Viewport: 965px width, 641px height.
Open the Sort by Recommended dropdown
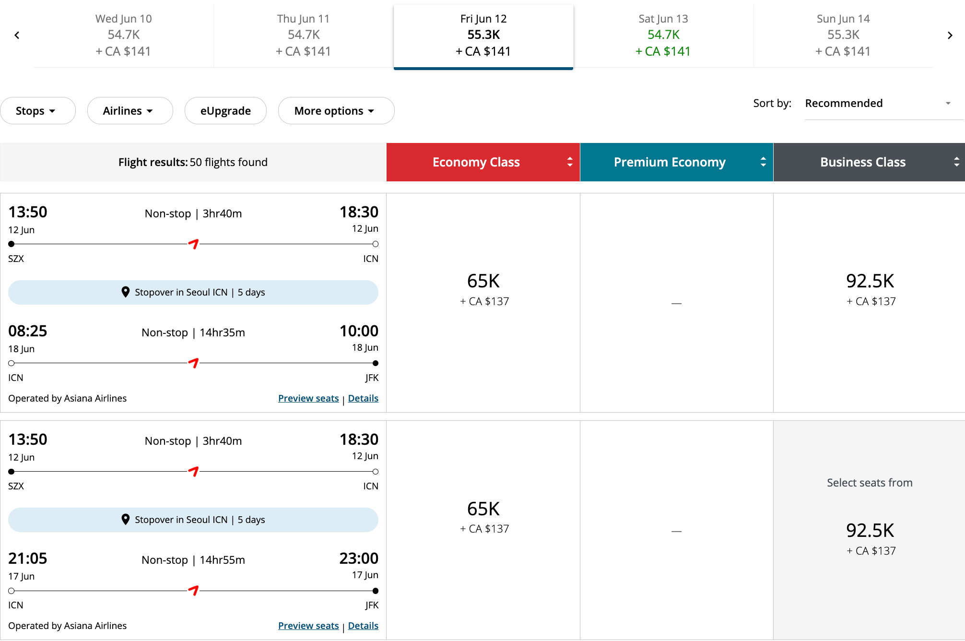(x=878, y=104)
